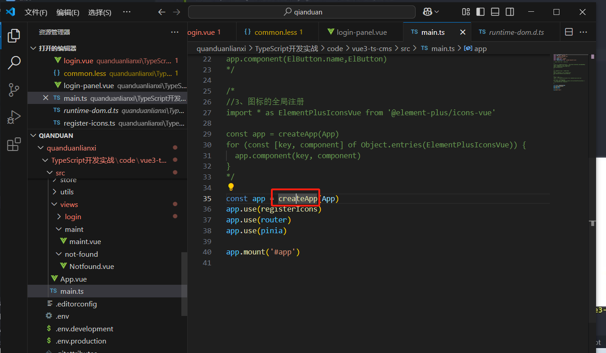Click the editor minimap preview
The height and width of the screenshot is (353, 606).
[570, 71]
